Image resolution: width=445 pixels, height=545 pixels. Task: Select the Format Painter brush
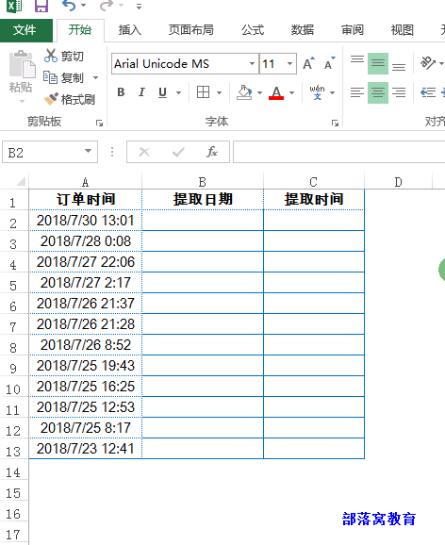[x=51, y=99]
